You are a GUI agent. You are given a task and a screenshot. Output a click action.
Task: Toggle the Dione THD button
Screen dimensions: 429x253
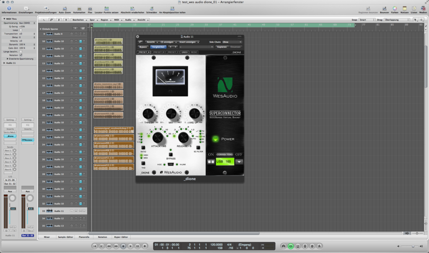tap(143, 163)
